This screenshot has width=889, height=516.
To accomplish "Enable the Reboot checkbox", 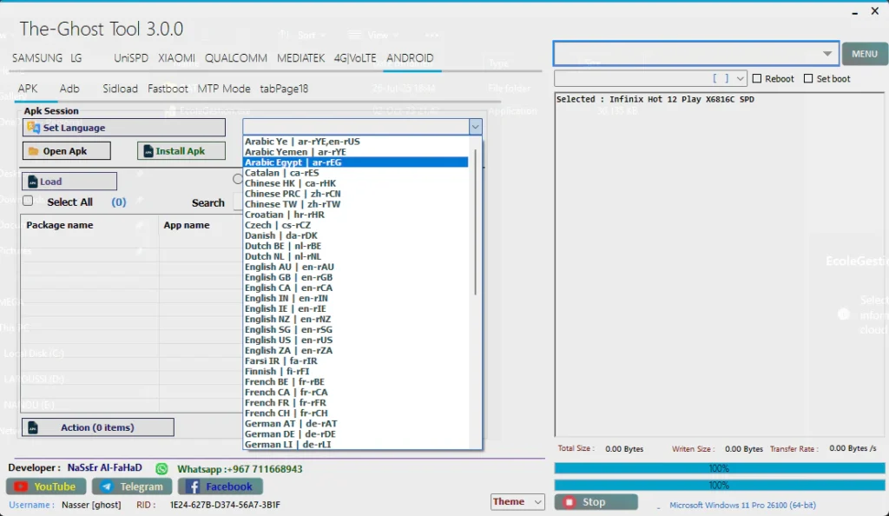I will pyautogui.click(x=757, y=79).
